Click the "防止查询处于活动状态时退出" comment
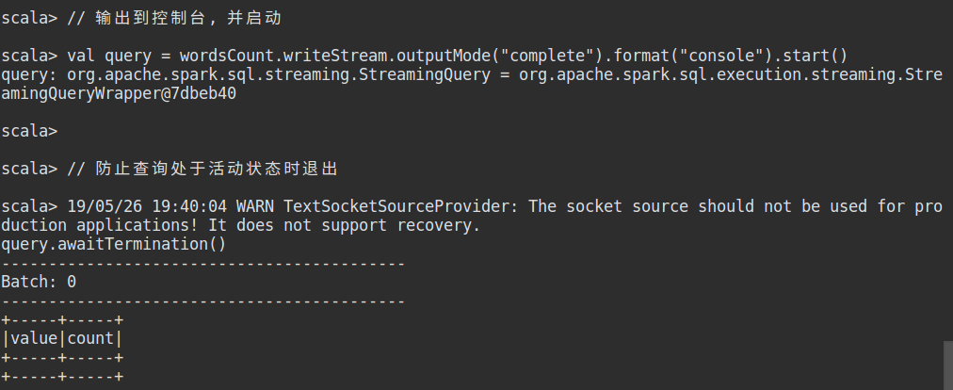Viewport: 953px width, 390px height. click(x=217, y=169)
